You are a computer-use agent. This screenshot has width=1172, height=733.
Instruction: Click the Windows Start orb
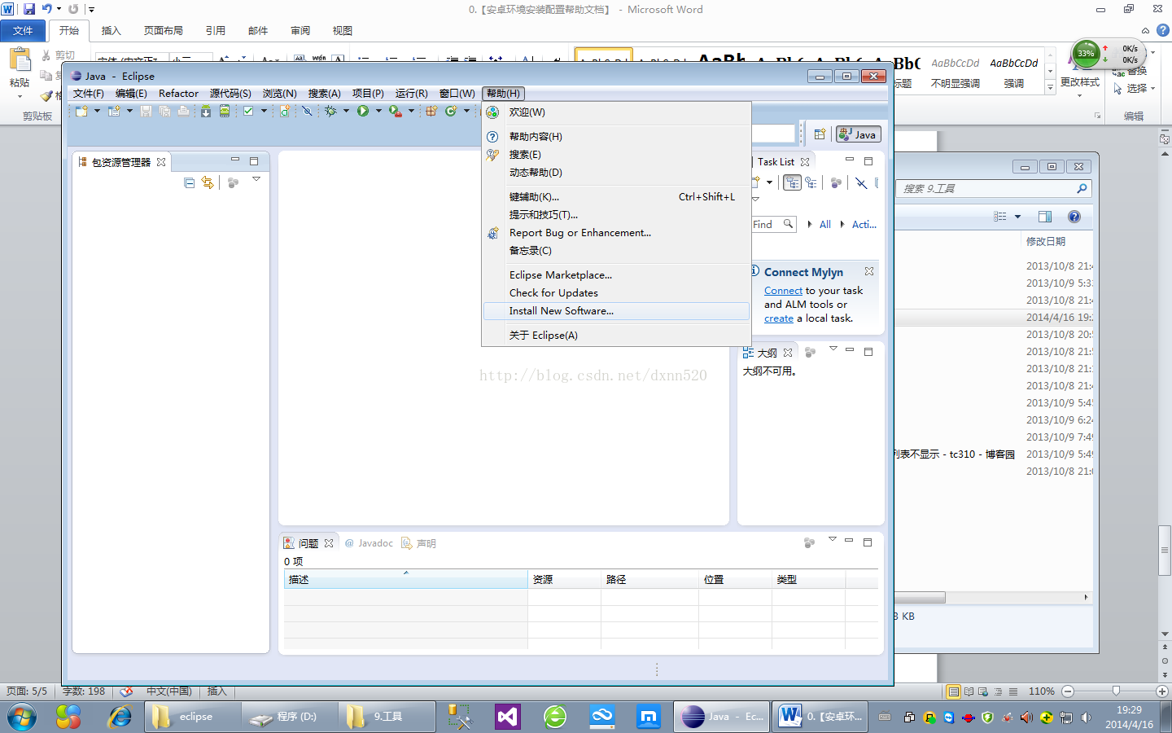point(22,717)
